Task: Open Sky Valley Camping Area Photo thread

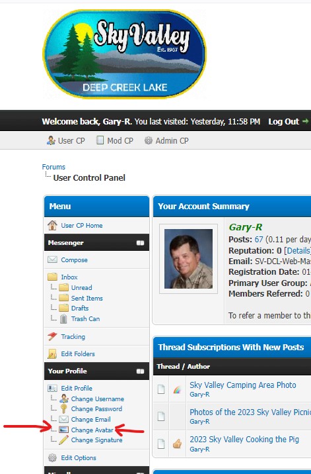Action: pyautogui.click(x=243, y=385)
